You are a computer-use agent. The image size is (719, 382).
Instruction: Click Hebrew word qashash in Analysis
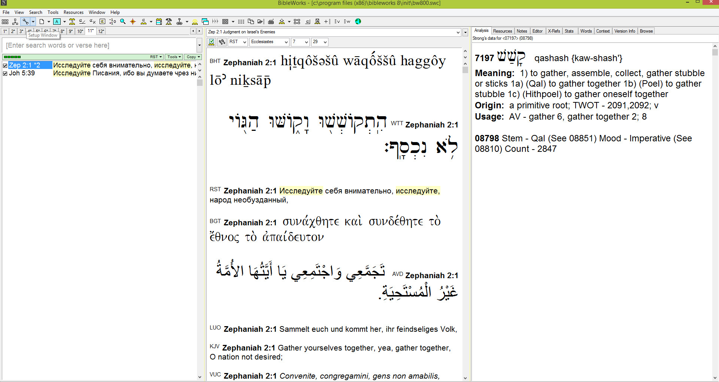point(511,57)
